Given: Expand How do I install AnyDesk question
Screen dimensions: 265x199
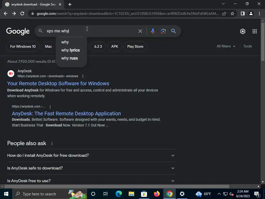Looking at the screenshot, I should click(x=91, y=155).
